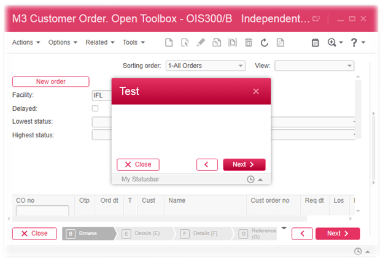The width and height of the screenshot is (383, 261).
Task: Click the Refresh arrow icon
Action: click(x=265, y=43)
